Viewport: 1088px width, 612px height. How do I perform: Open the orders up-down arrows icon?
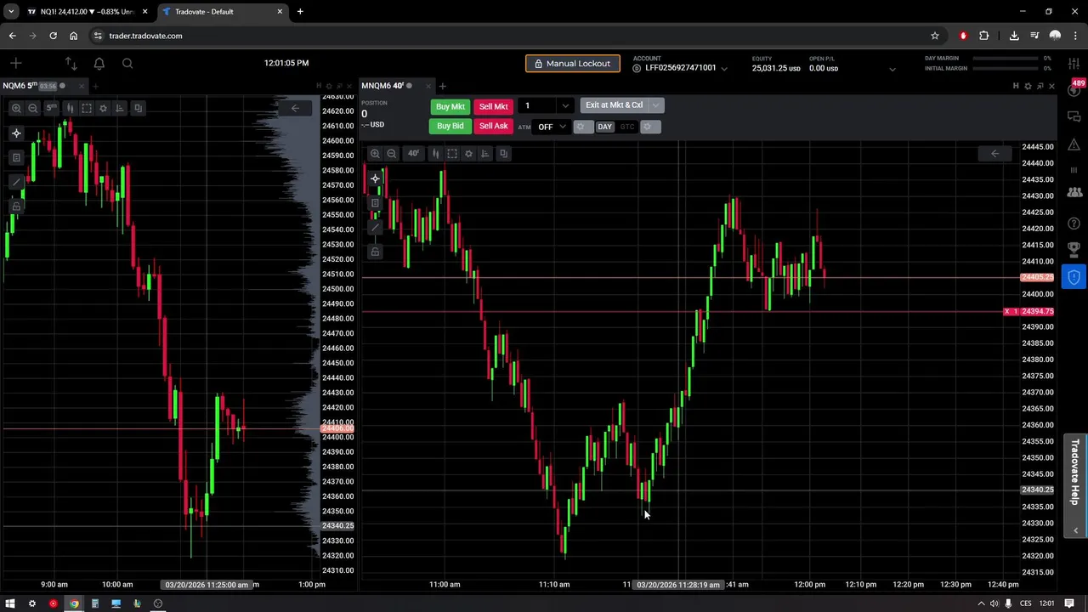click(x=71, y=63)
